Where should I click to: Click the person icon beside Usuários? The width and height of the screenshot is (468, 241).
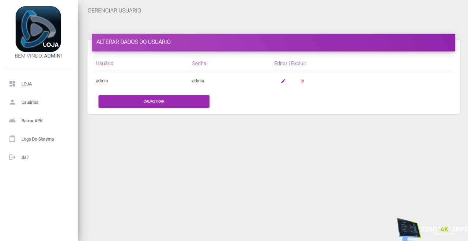[x=12, y=102]
